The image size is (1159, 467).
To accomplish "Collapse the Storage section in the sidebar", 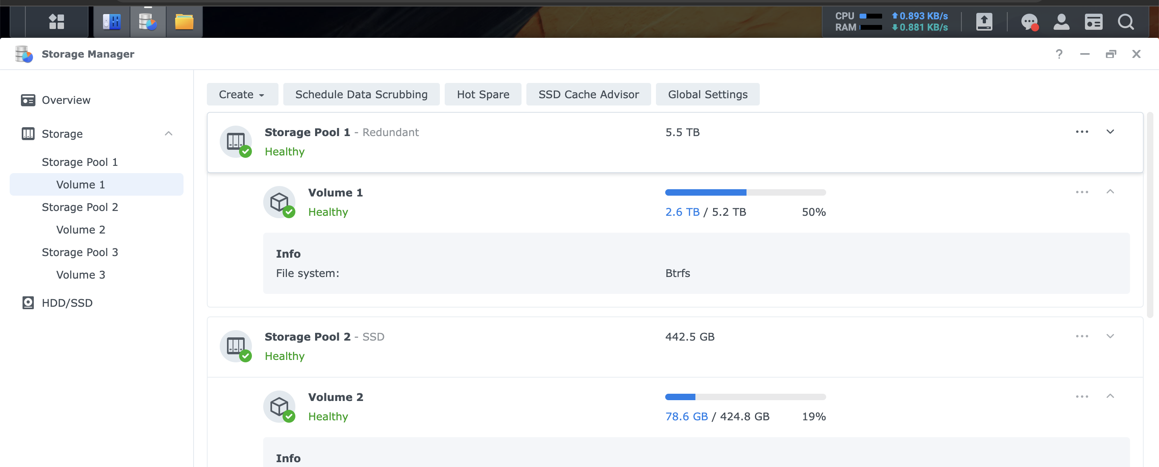I will [168, 134].
